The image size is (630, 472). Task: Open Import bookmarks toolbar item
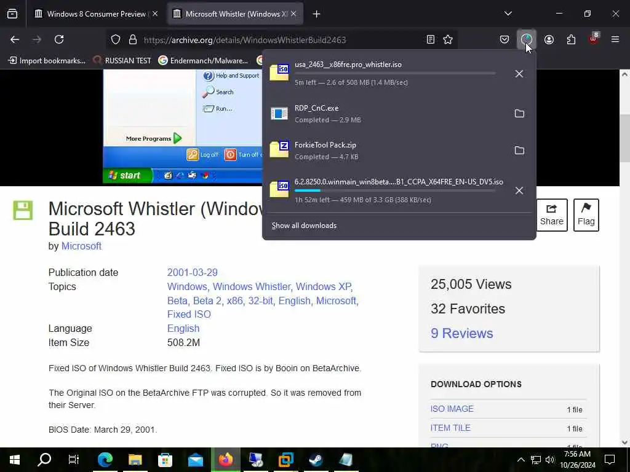click(47, 61)
